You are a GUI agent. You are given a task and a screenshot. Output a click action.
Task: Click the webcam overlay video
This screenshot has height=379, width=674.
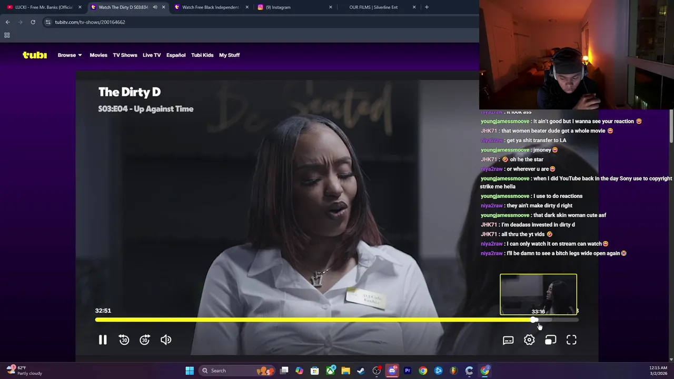tap(577, 55)
